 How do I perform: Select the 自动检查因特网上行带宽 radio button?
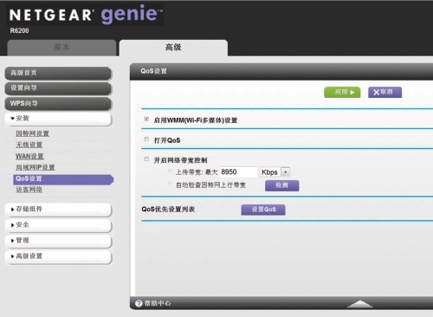point(171,184)
